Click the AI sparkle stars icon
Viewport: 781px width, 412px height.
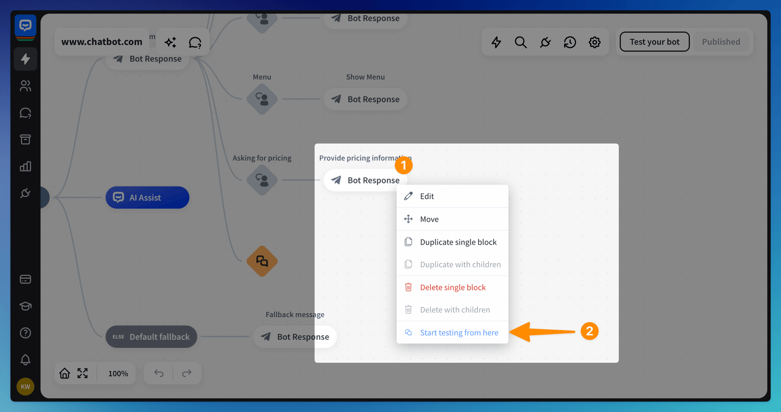click(x=170, y=42)
